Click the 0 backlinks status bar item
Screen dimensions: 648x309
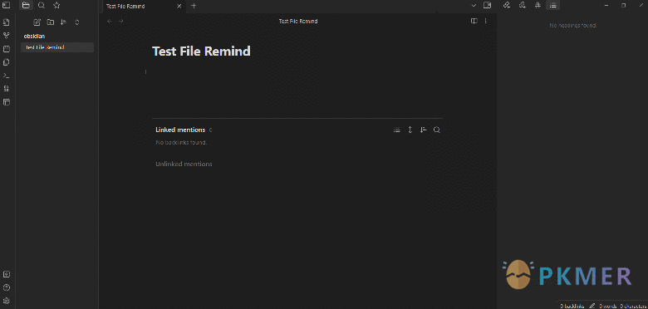pos(572,306)
